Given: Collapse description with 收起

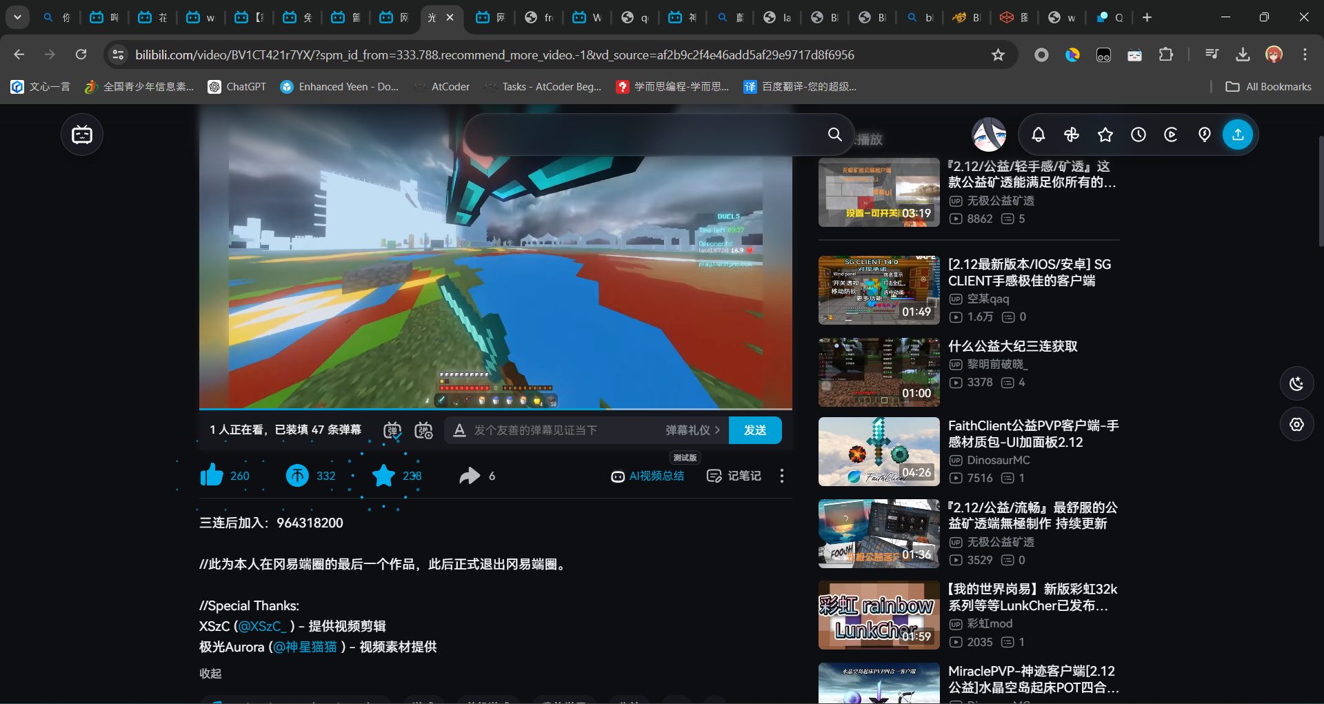Looking at the screenshot, I should (210, 673).
